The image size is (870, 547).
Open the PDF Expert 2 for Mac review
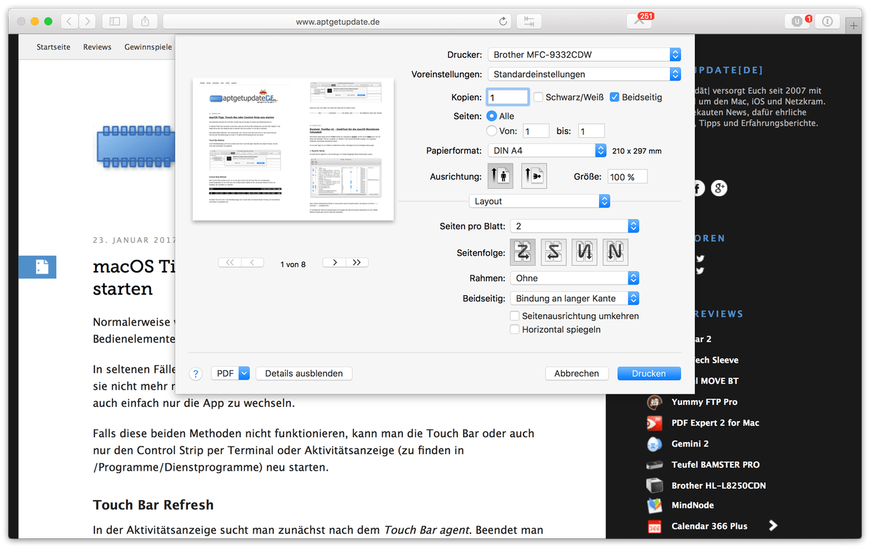[x=715, y=422]
